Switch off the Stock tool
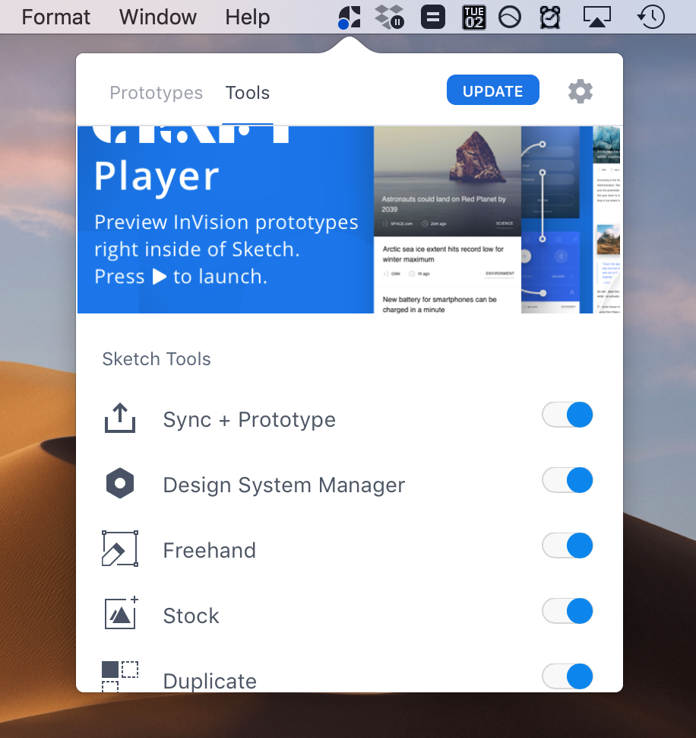Image resolution: width=696 pixels, height=738 pixels. click(568, 611)
